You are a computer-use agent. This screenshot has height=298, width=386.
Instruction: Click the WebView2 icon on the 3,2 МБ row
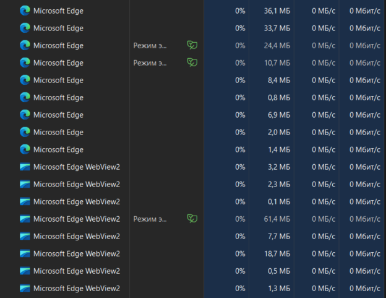(25, 167)
